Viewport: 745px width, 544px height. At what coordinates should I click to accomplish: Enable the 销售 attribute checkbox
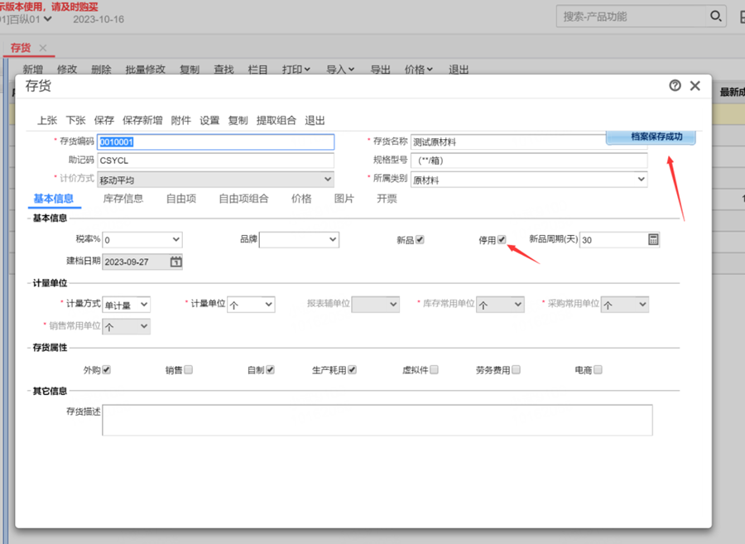pyautogui.click(x=189, y=370)
